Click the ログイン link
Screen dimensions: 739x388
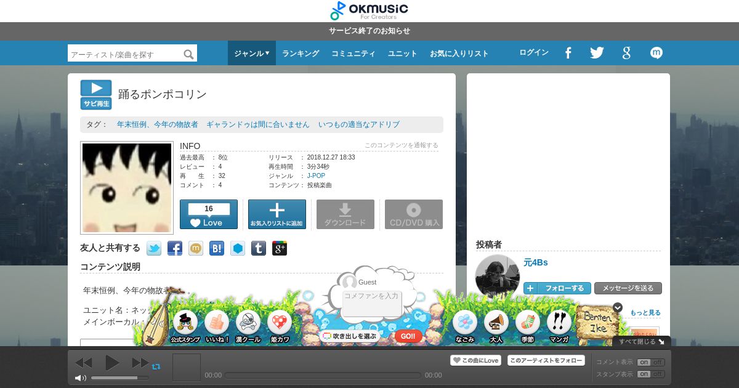click(534, 53)
